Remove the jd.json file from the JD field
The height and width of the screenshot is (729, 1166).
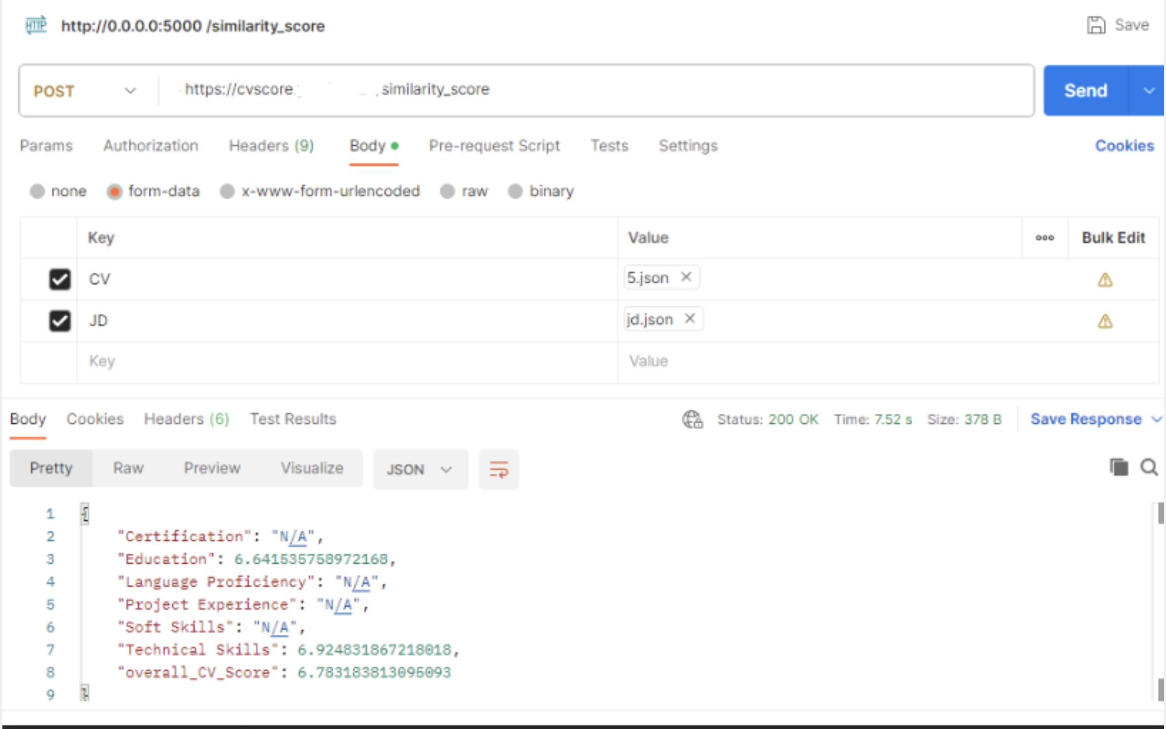(690, 319)
